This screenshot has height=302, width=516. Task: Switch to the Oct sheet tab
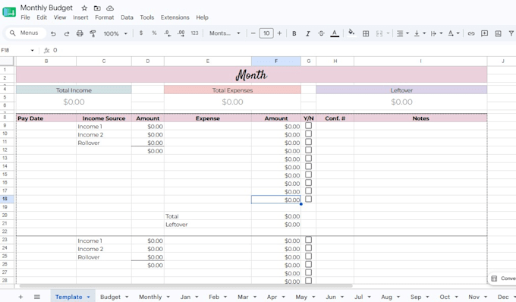(445, 297)
